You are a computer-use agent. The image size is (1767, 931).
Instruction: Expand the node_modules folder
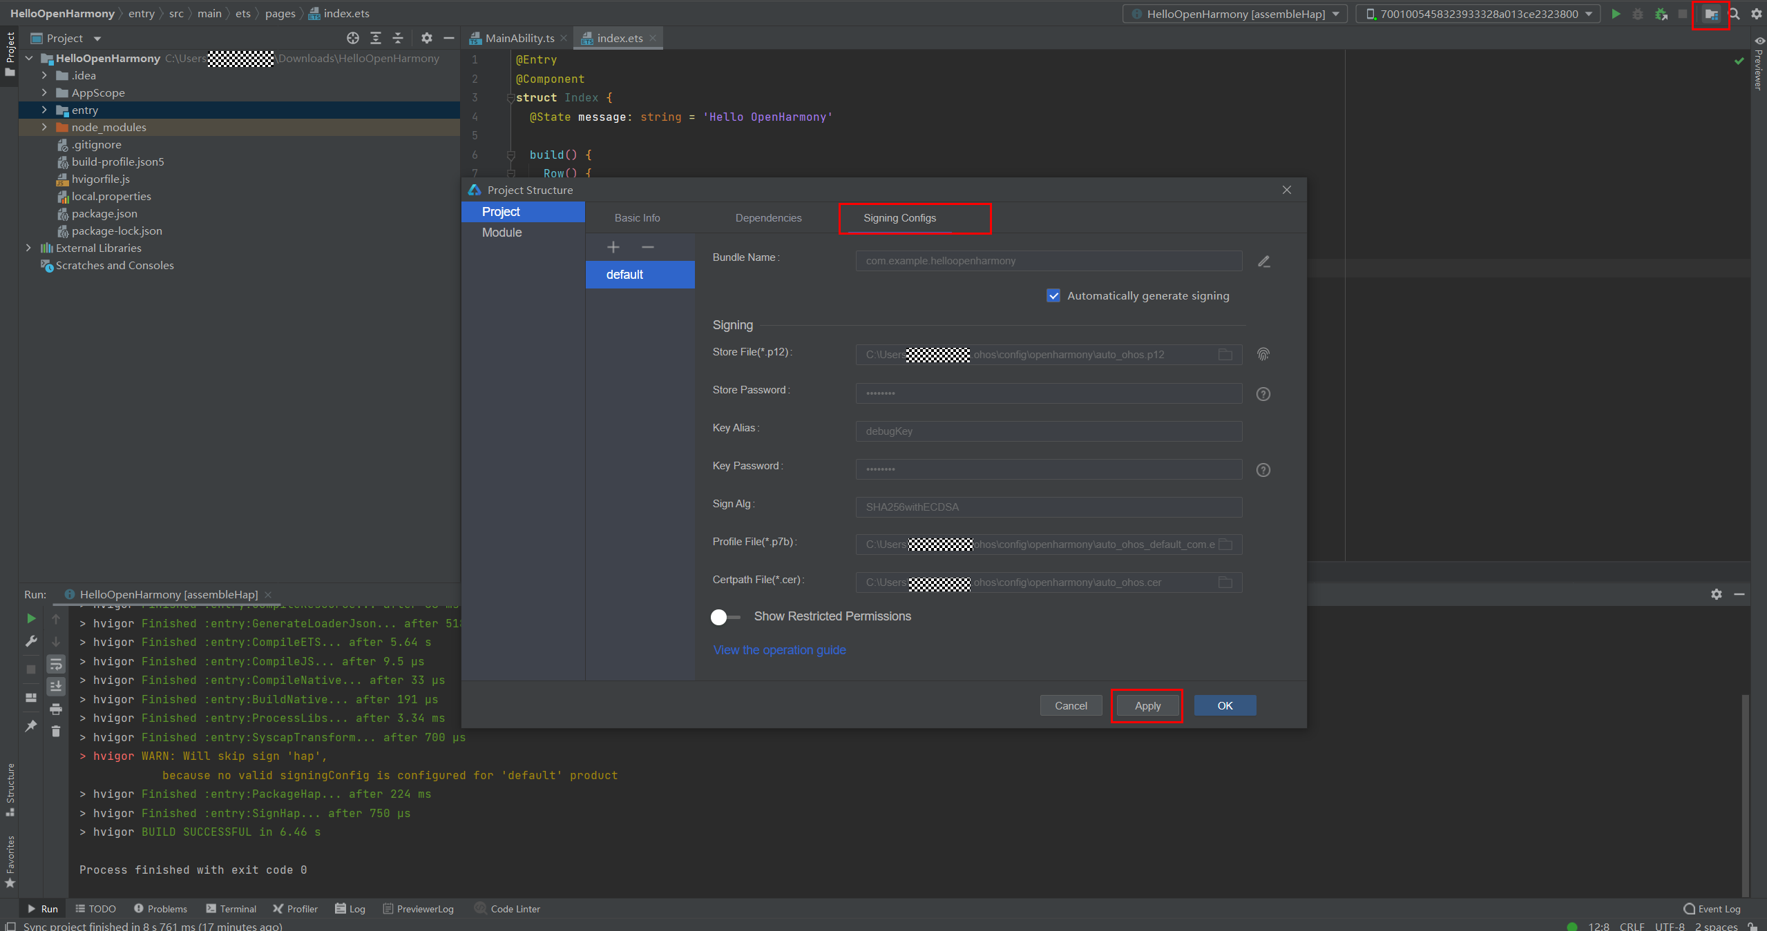tap(44, 128)
